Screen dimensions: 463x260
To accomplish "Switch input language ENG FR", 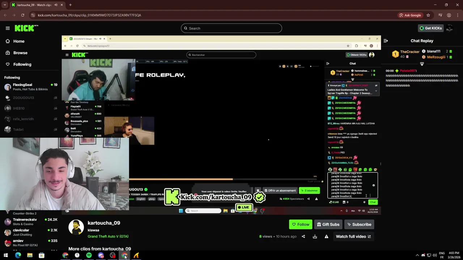I will [x=442, y=255].
